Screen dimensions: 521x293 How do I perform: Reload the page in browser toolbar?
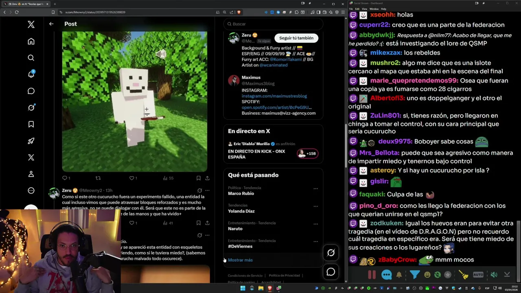(17, 12)
